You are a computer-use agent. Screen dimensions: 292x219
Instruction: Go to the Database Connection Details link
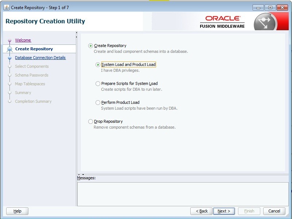pos(40,58)
